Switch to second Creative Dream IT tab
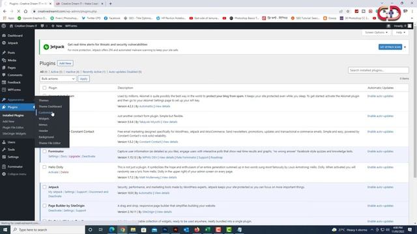 coord(79,4)
